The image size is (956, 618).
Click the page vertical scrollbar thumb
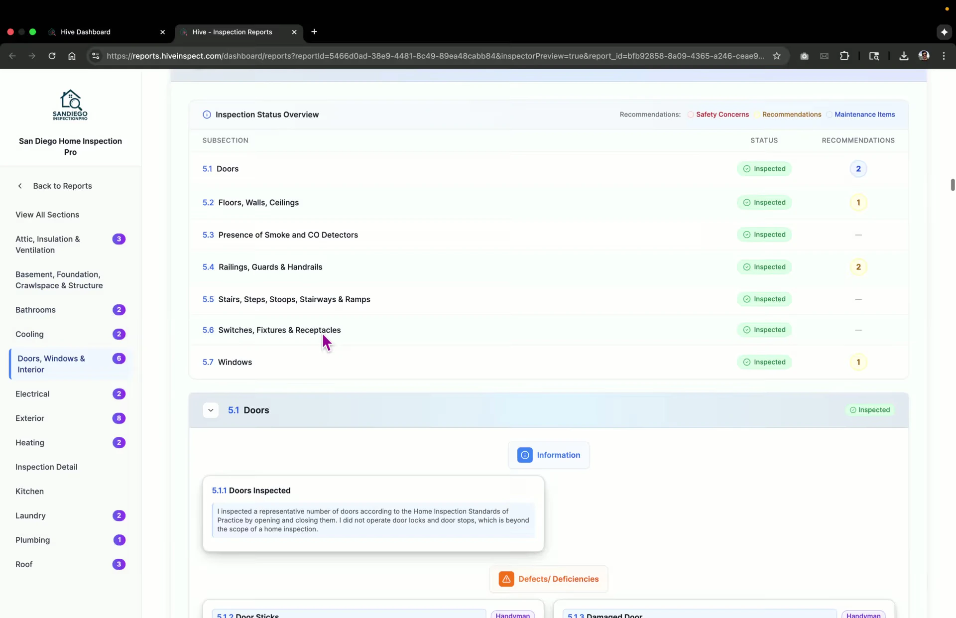point(953,184)
